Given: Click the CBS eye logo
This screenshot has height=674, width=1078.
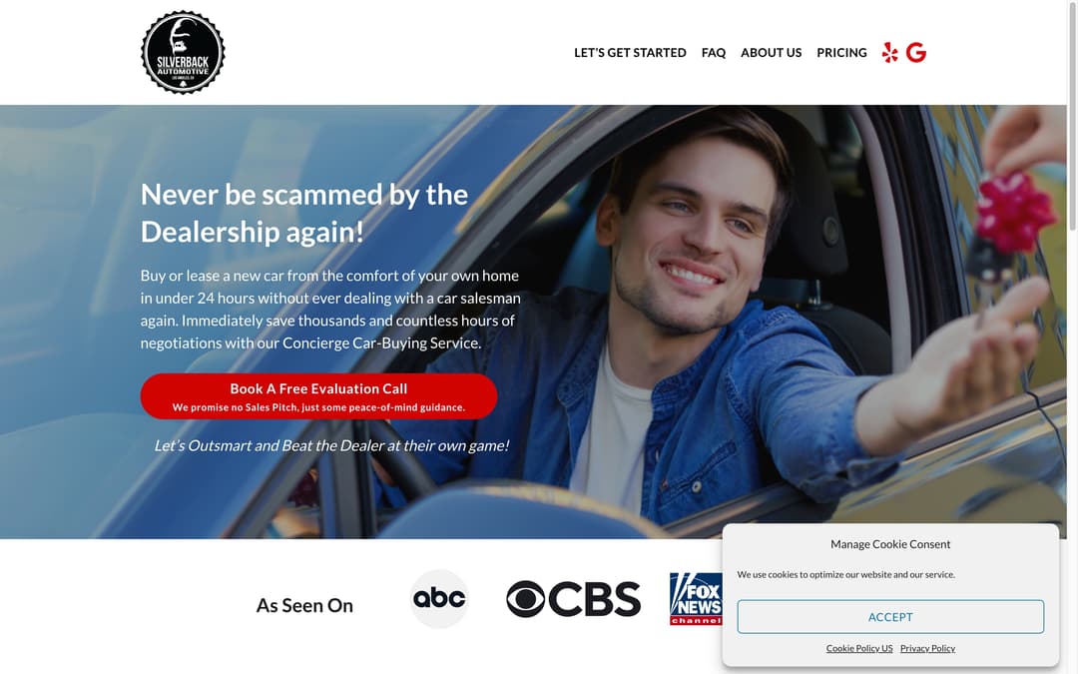Looking at the screenshot, I should (573, 599).
